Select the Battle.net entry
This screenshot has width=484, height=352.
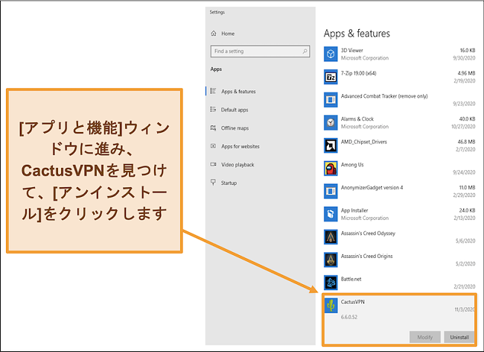click(x=351, y=279)
